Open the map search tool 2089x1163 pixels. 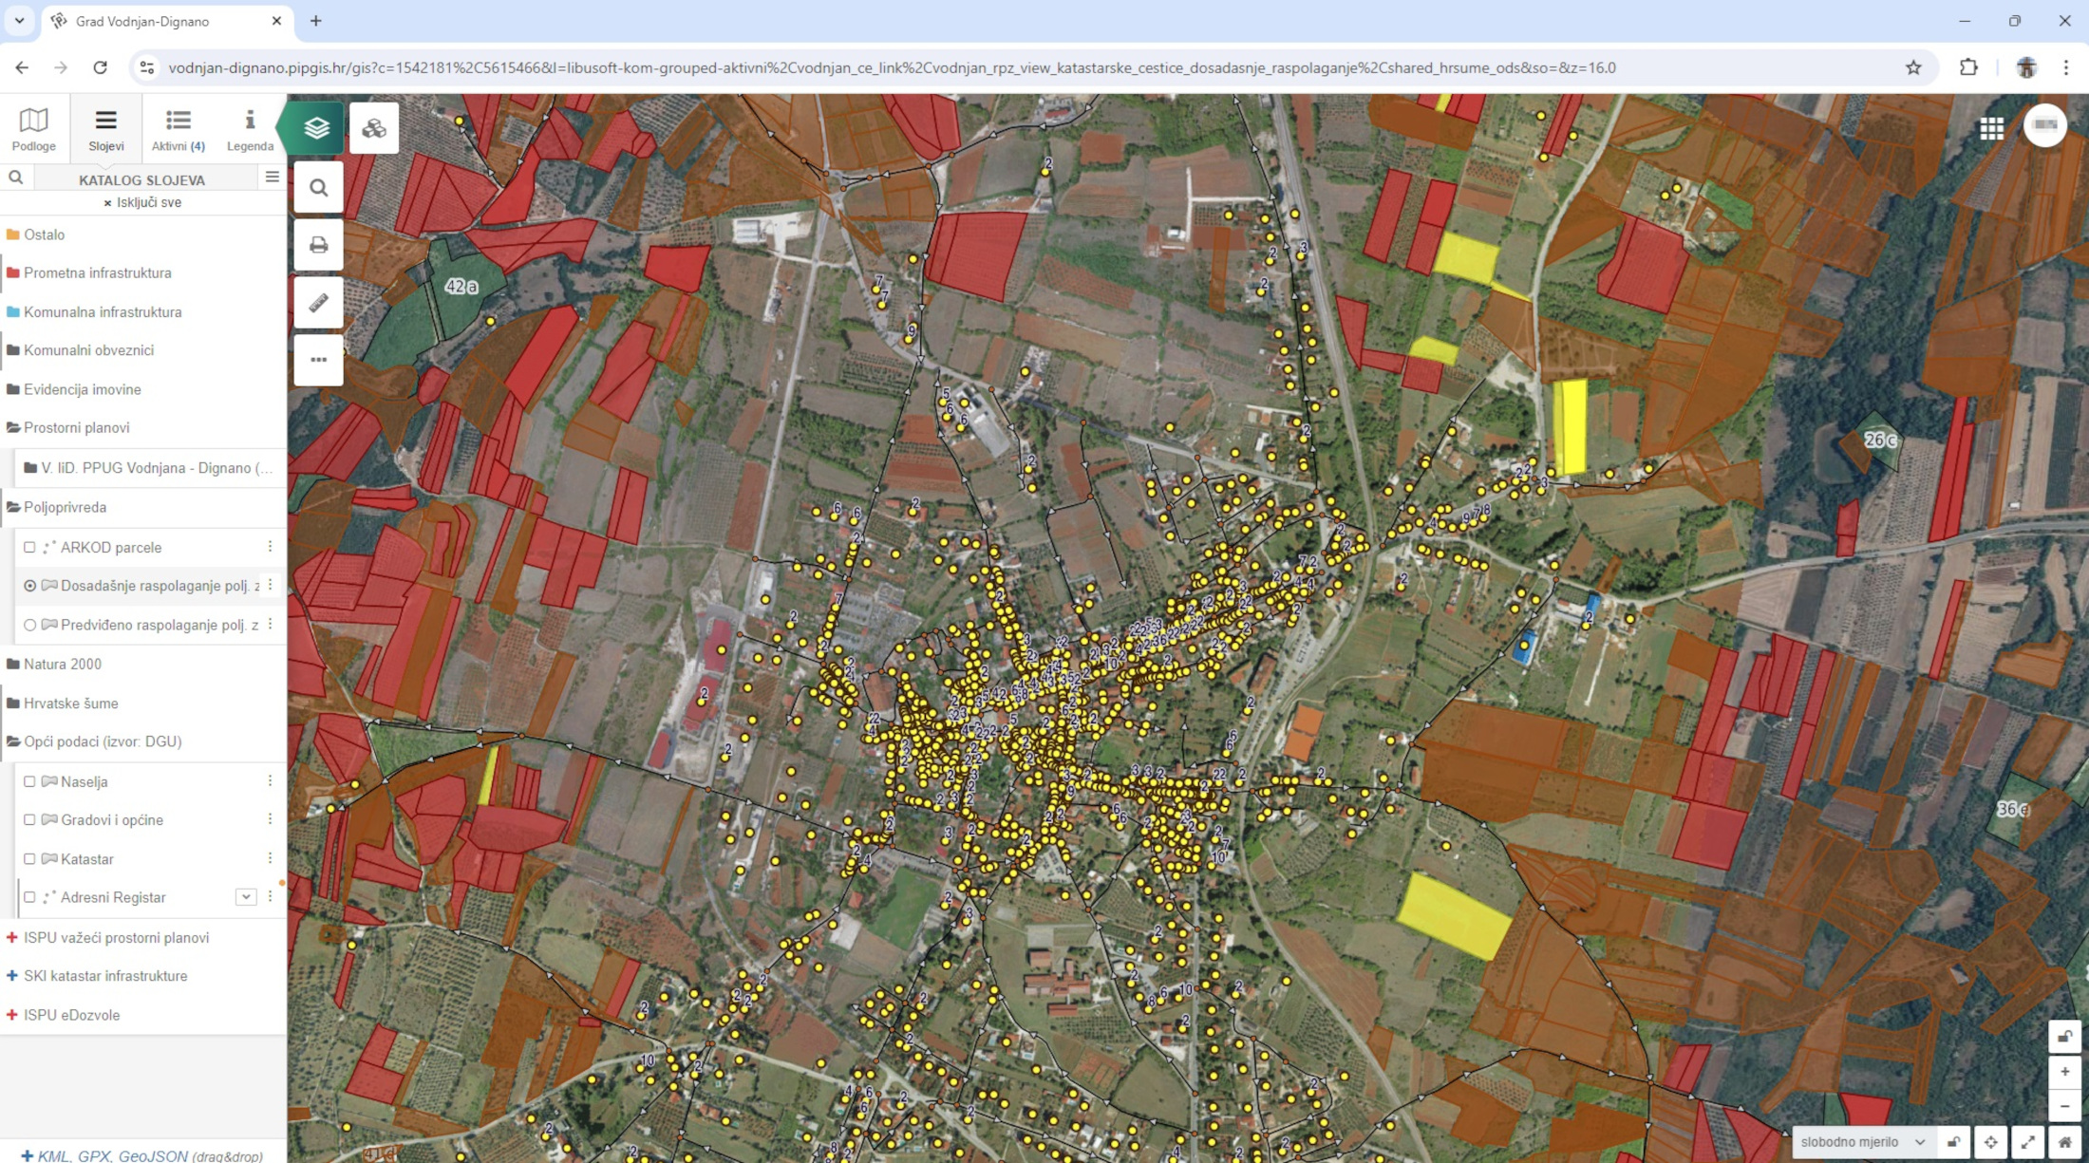click(318, 188)
